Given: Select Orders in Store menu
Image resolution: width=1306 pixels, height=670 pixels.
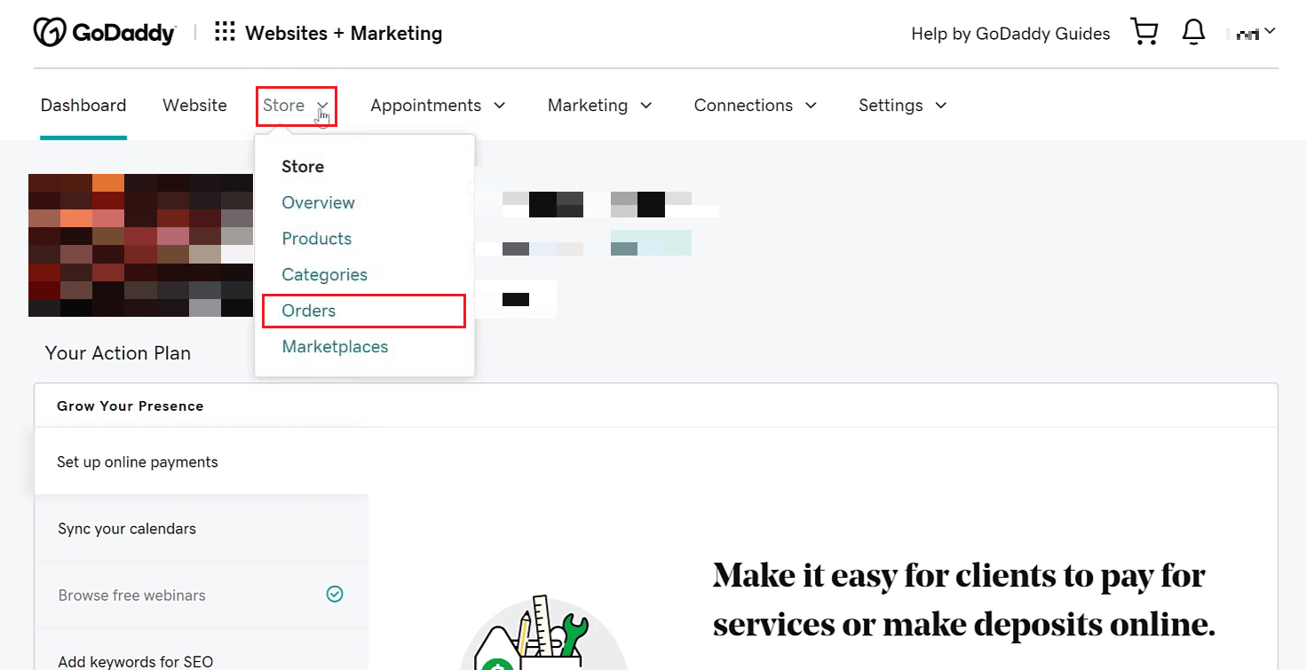Looking at the screenshot, I should [x=364, y=311].
